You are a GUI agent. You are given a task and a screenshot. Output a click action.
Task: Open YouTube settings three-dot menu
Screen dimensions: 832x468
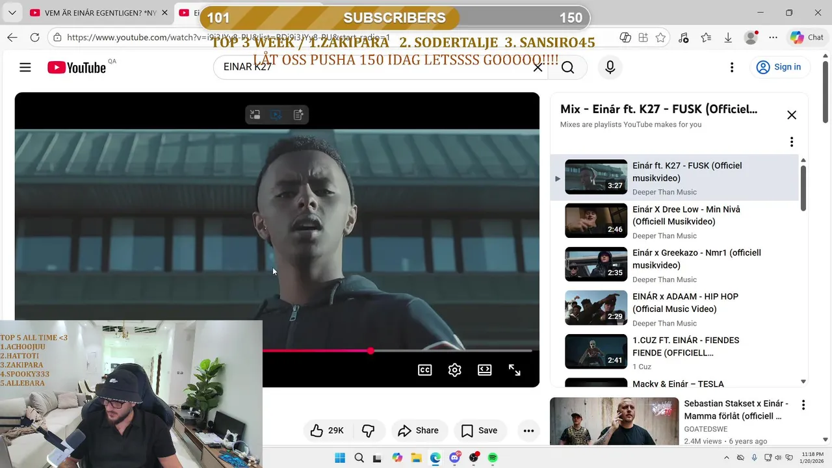point(732,67)
